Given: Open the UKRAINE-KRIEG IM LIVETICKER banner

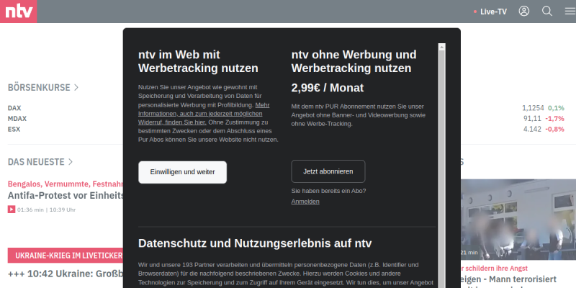Looking at the screenshot, I should 66,256.
